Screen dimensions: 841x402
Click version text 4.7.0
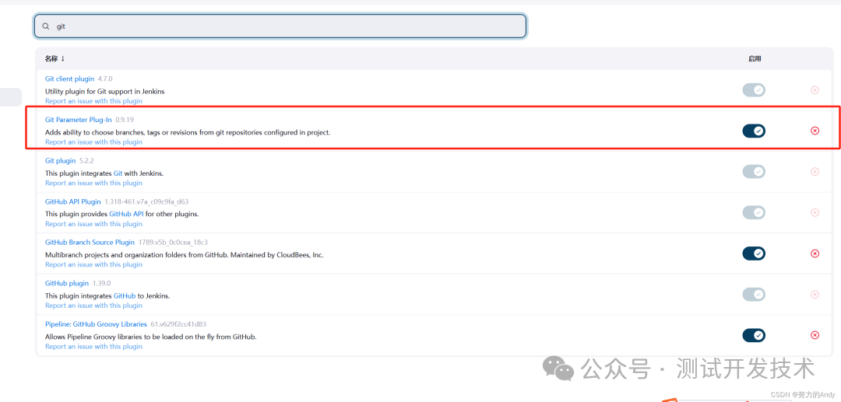pyautogui.click(x=105, y=79)
